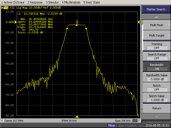Open the 4 Mkr/Analysis menu
This screenshot has width=171, height=128.
tap(71, 2)
